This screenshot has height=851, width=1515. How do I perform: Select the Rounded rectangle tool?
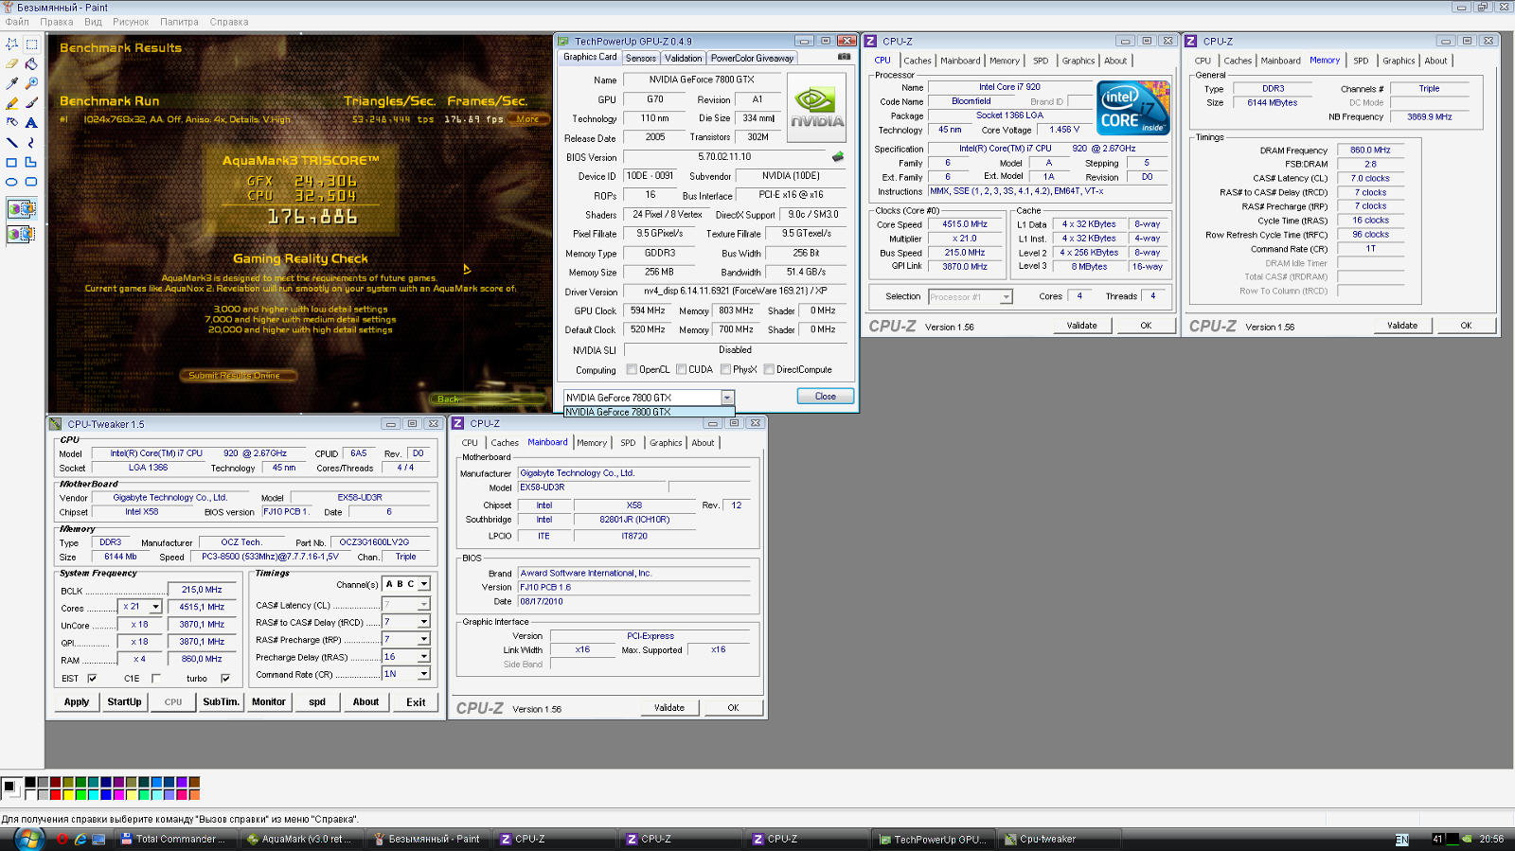point(31,181)
